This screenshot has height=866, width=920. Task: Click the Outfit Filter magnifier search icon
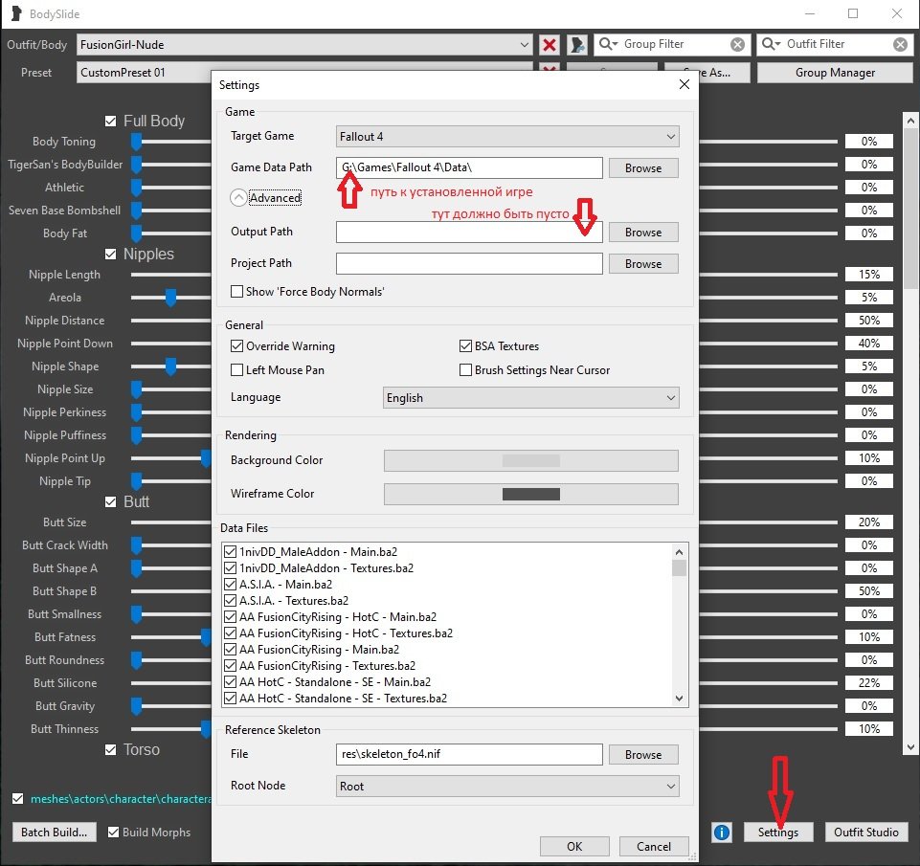771,44
